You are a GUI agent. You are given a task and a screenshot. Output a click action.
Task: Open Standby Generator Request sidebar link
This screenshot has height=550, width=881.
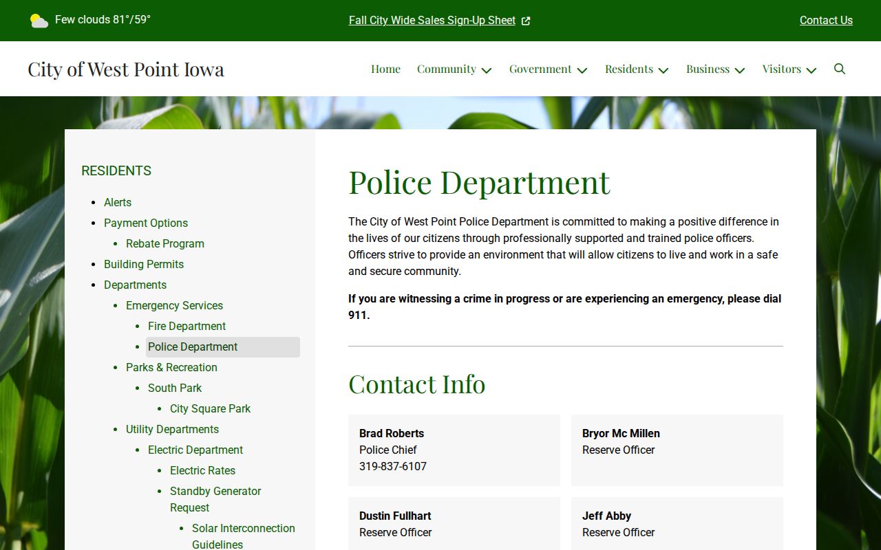(x=215, y=499)
